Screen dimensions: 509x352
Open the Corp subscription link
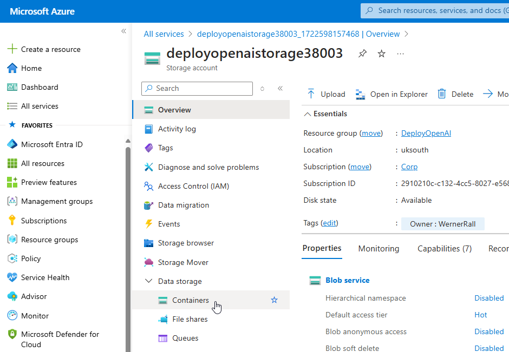(409, 167)
